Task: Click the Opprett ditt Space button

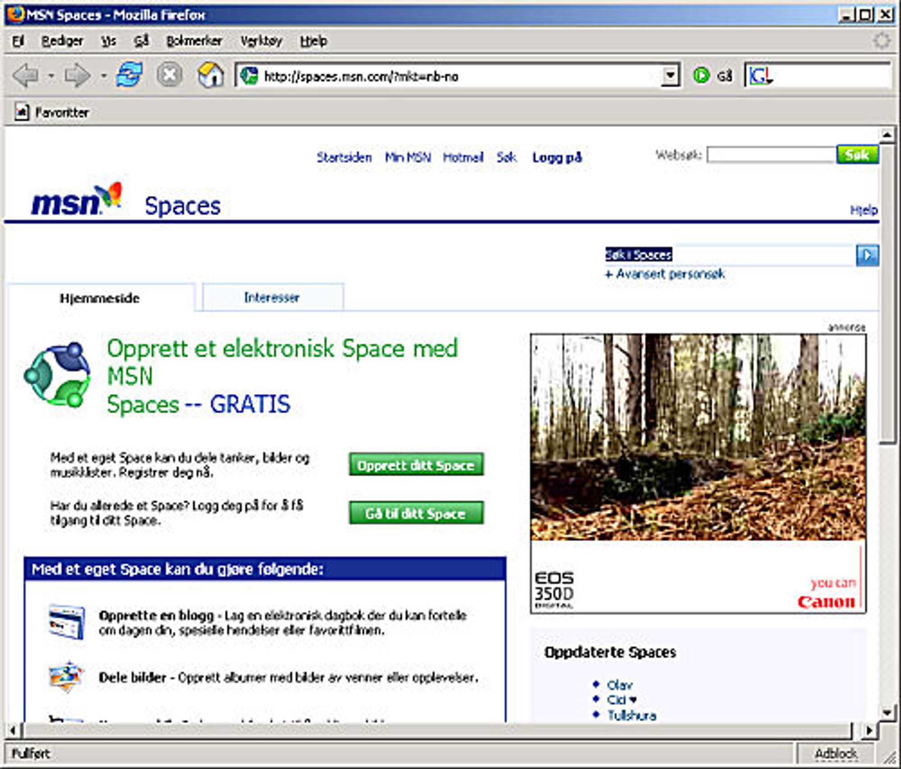Action: (416, 465)
